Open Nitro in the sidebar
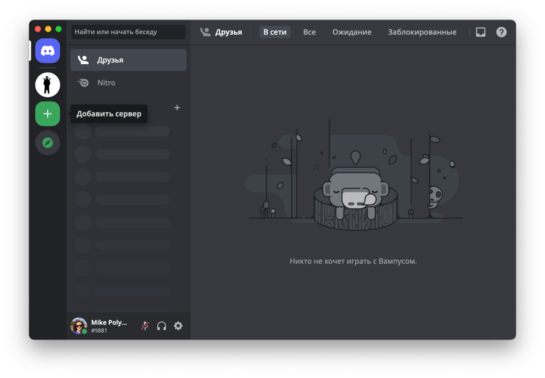 [x=128, y=83]
